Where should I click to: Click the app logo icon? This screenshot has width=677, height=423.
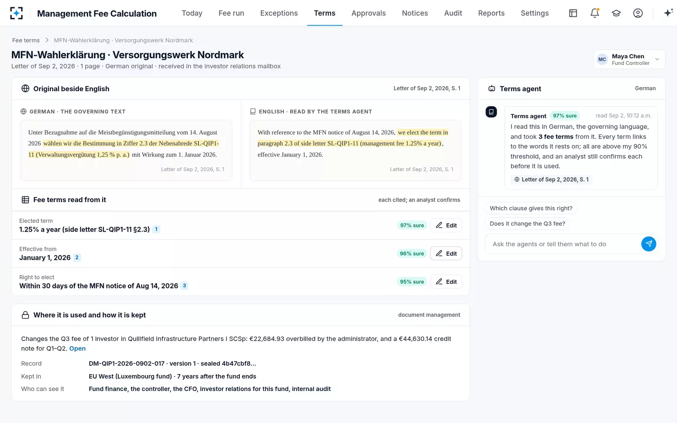(x=16, y=13)
